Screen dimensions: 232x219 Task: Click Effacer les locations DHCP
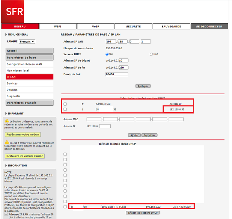[143, 213]
